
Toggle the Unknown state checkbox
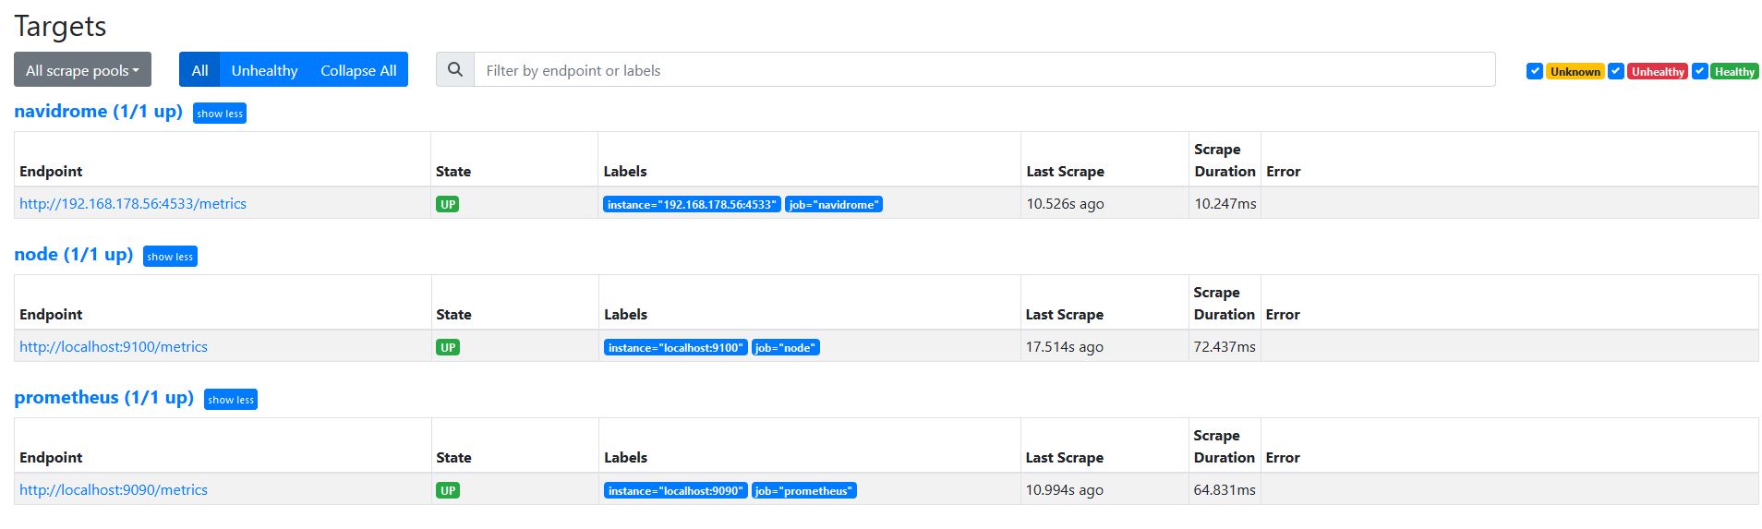[1534, 71]
